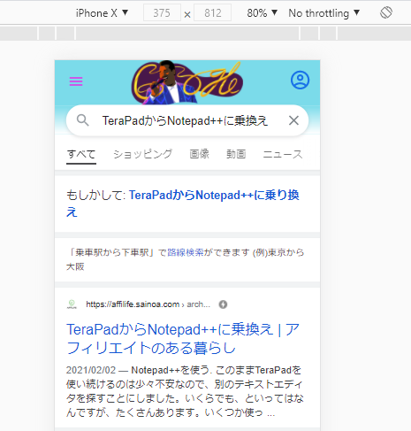Open the No throttling dropdown
The height and width of the screenshot is (431, 411).
(x=324, y=13)
